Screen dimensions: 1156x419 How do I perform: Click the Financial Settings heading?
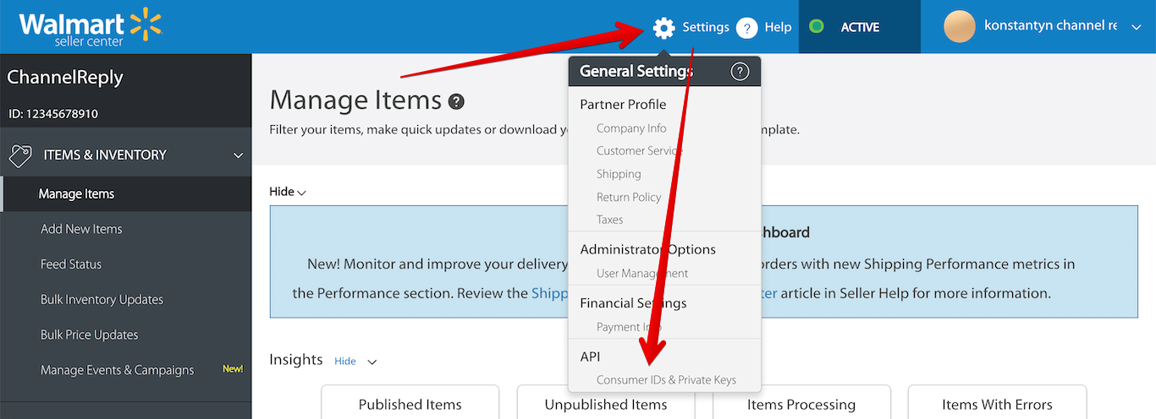633,303
